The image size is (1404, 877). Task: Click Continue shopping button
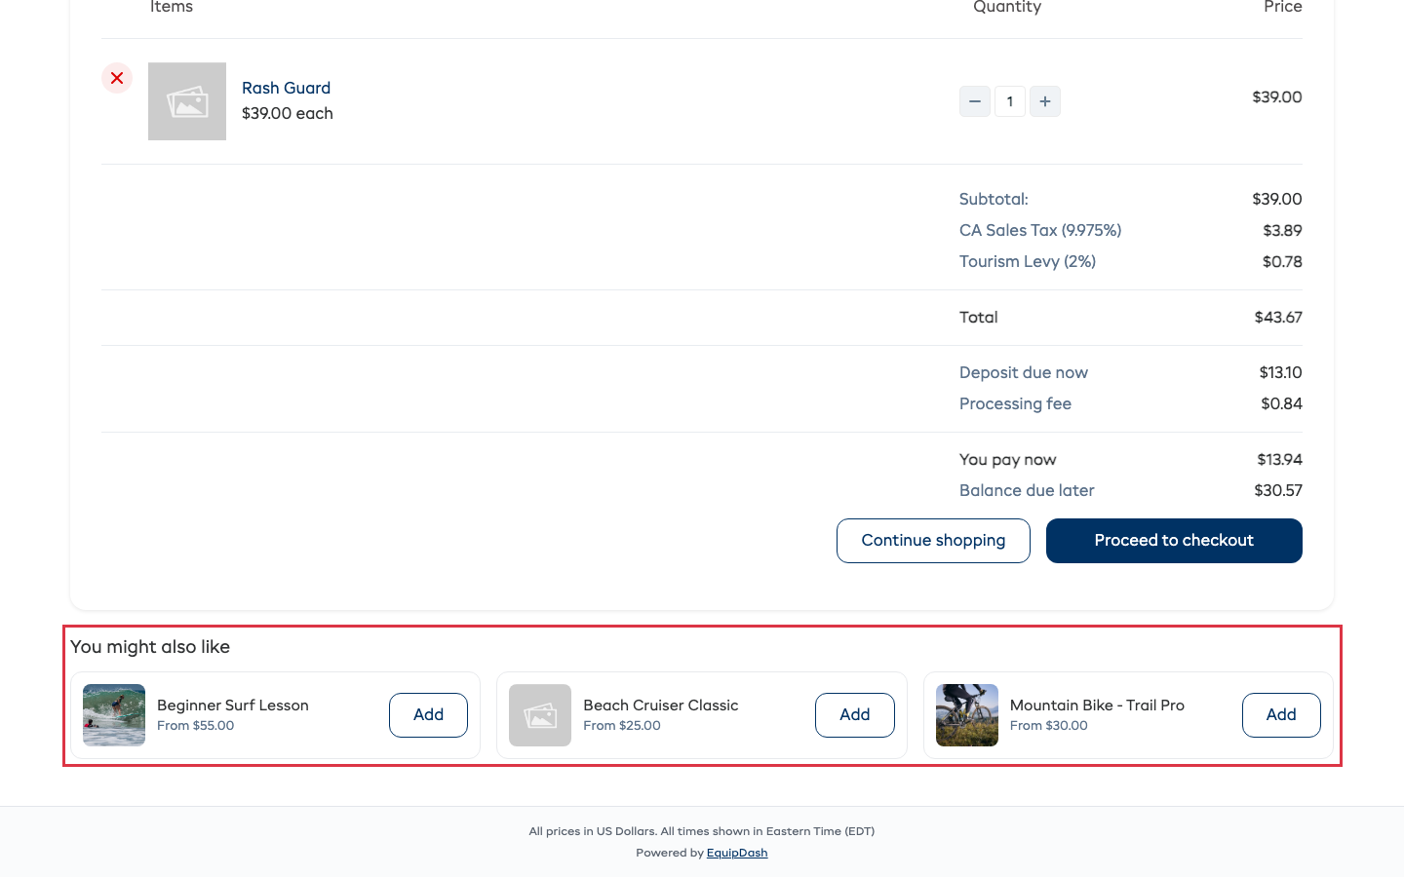pos(933,541)
